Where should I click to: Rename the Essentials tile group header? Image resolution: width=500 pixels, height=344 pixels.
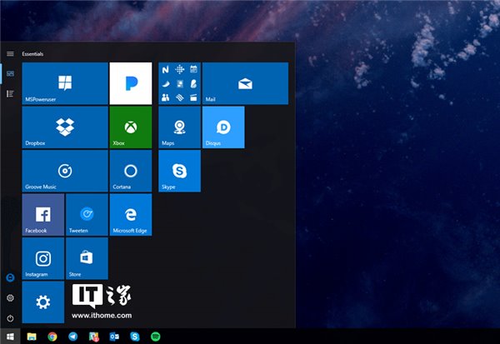point(32,54)
